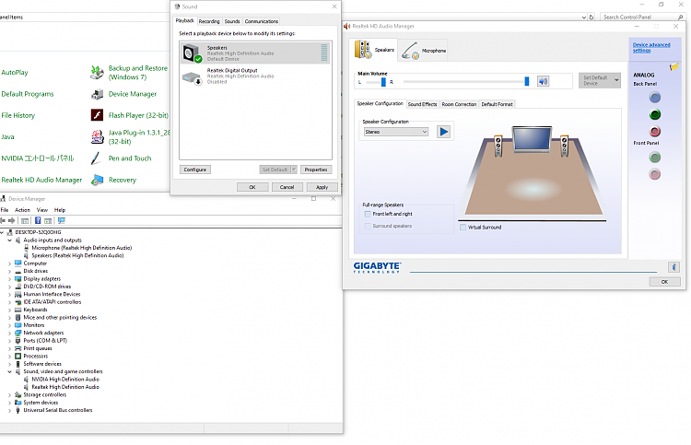Select NVIDIA High Definition Audio tree item
691x445 pixels.
65,380
